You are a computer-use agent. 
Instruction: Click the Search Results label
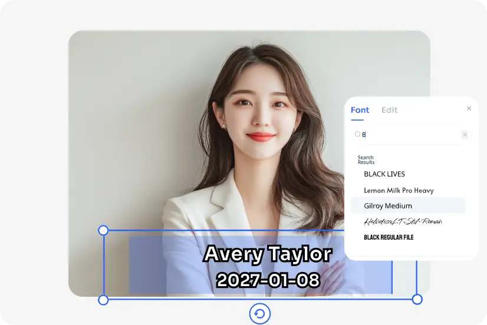(366, 160)
